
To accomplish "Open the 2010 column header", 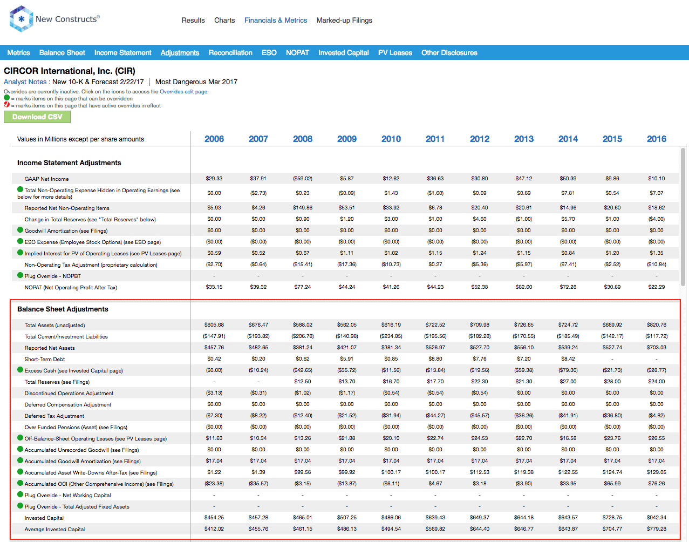I will tap(391, 139).
